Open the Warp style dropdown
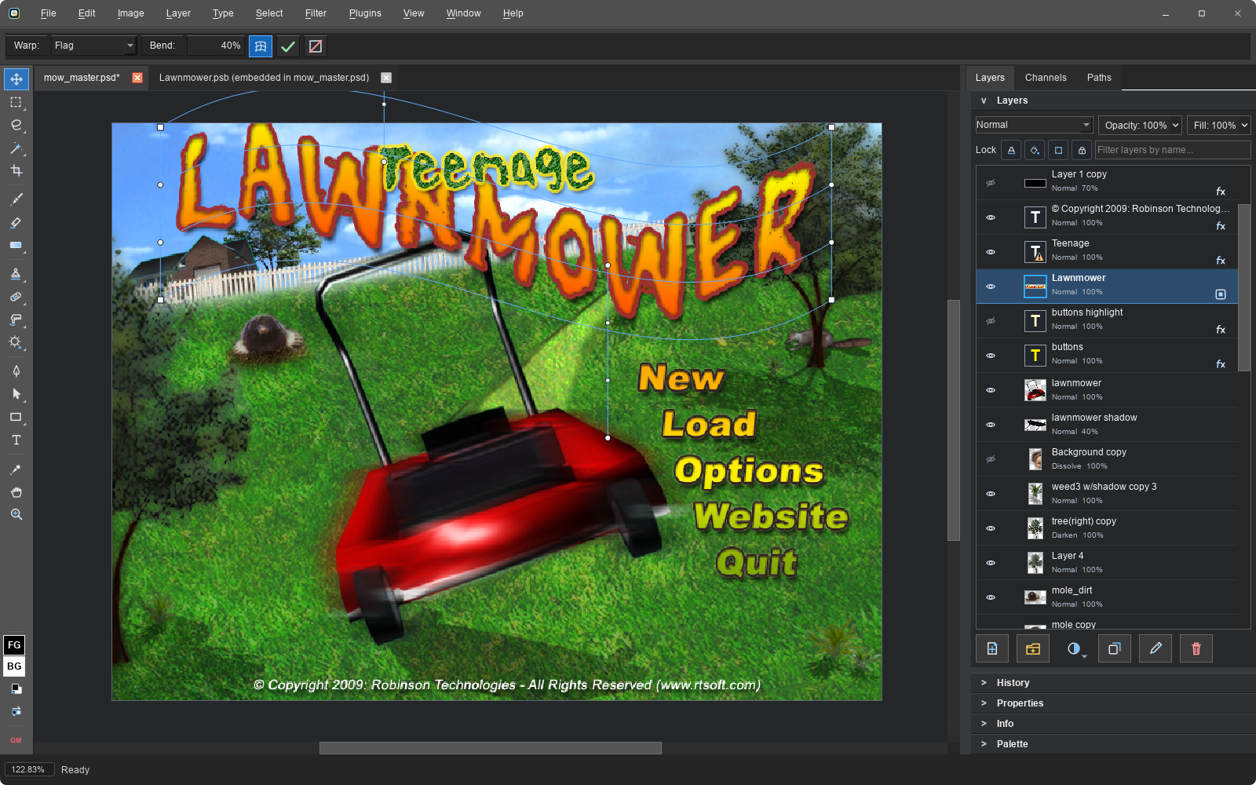The height and width of the screenshot is (785, 1256). [x=94, y=46]
